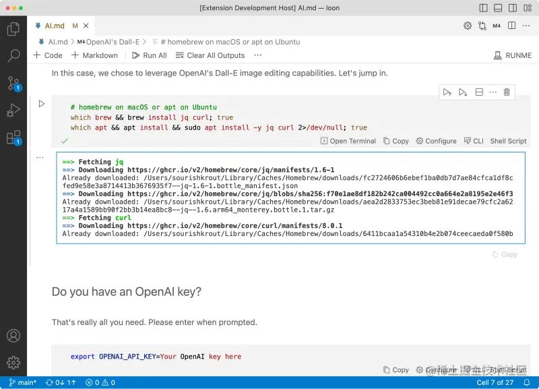Click Open Terminal below brew cell

click(348, 141)
